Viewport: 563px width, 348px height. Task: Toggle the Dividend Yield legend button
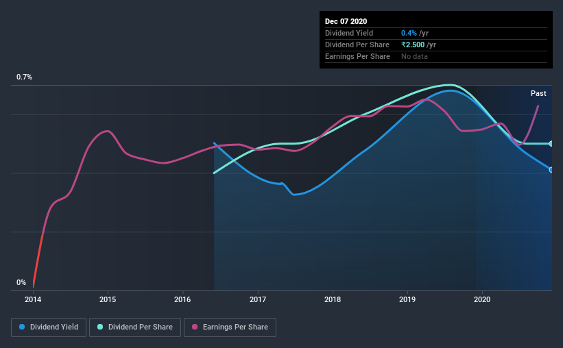(x=49, y=327)
